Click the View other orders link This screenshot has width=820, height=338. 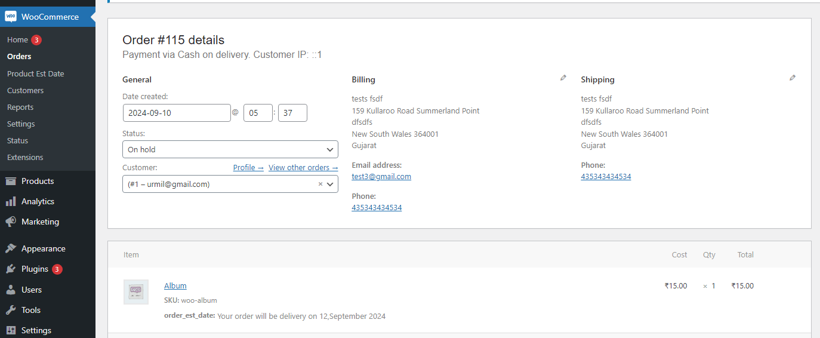click(x=303, y=168)
